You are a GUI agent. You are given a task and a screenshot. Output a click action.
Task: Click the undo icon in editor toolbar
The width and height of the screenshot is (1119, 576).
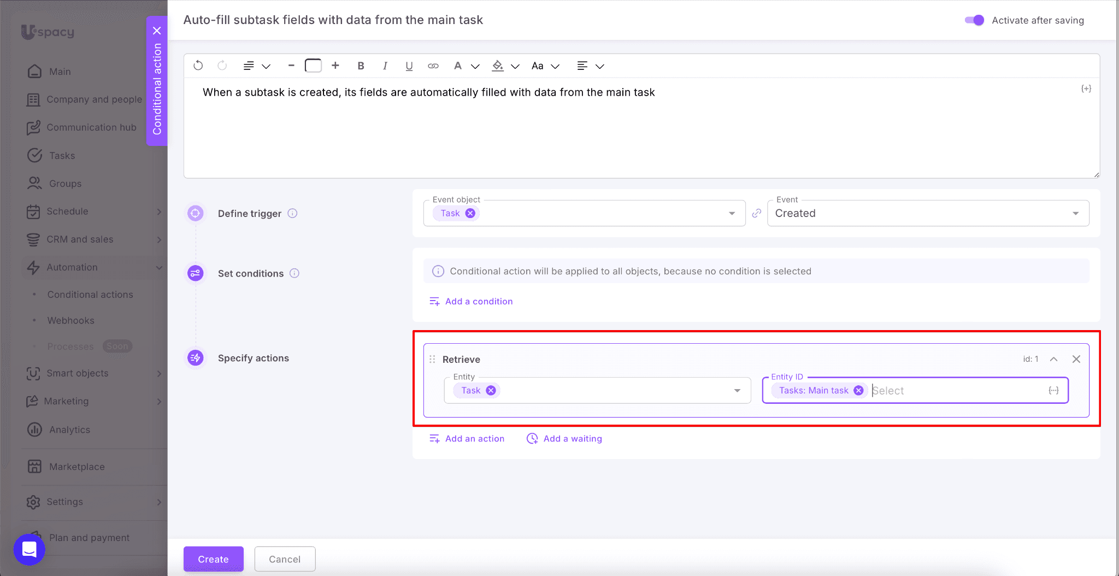click(x=198, y=66)
